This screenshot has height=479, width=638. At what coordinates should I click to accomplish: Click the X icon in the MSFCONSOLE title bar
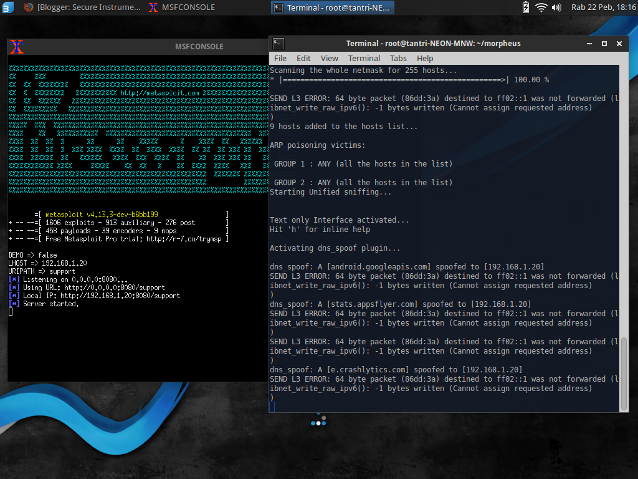pyautogui.click(x=17, y=47)
